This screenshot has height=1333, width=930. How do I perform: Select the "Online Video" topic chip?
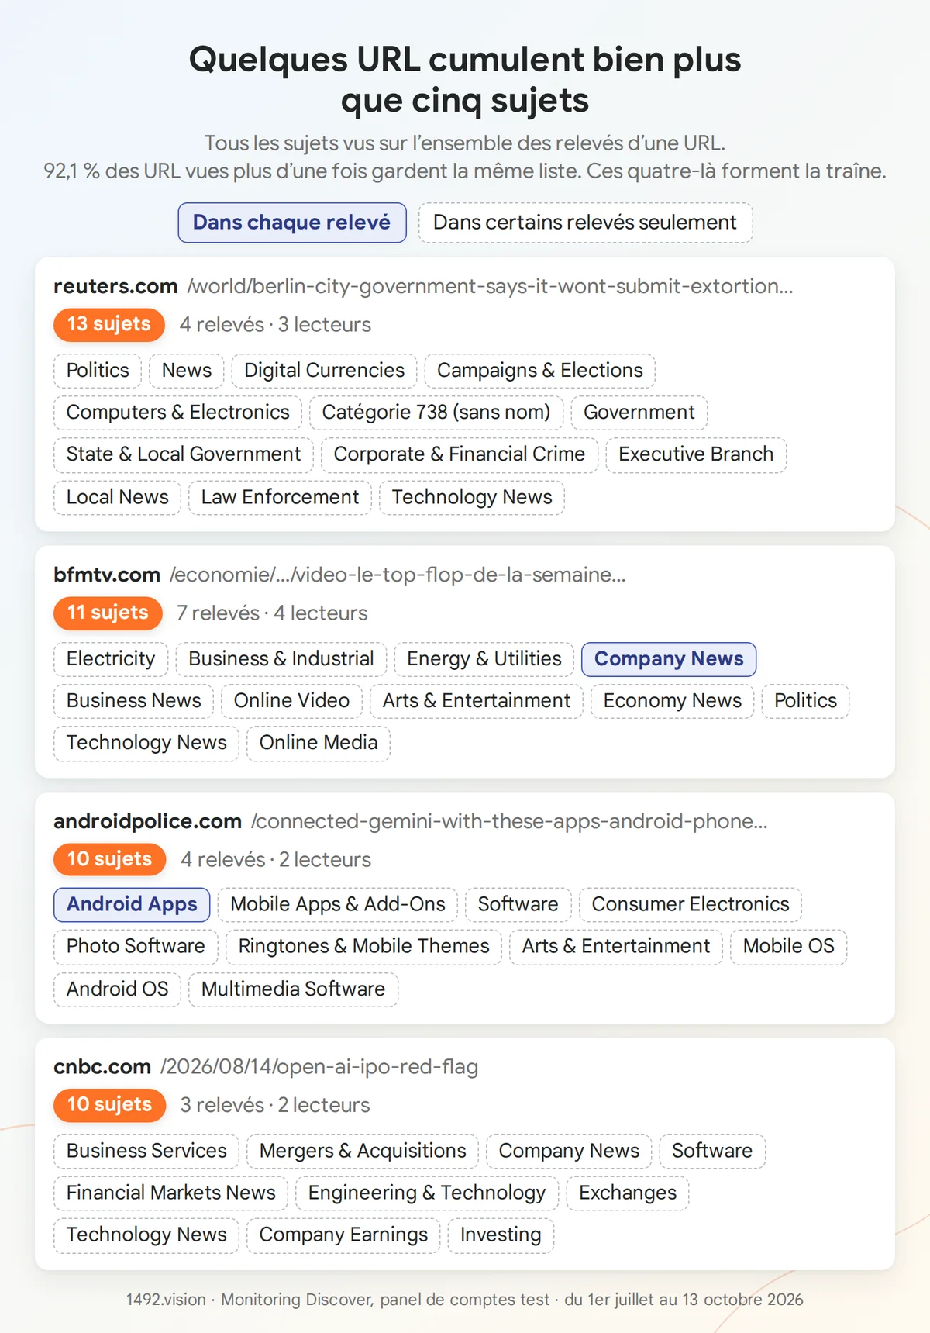point(292,701)
